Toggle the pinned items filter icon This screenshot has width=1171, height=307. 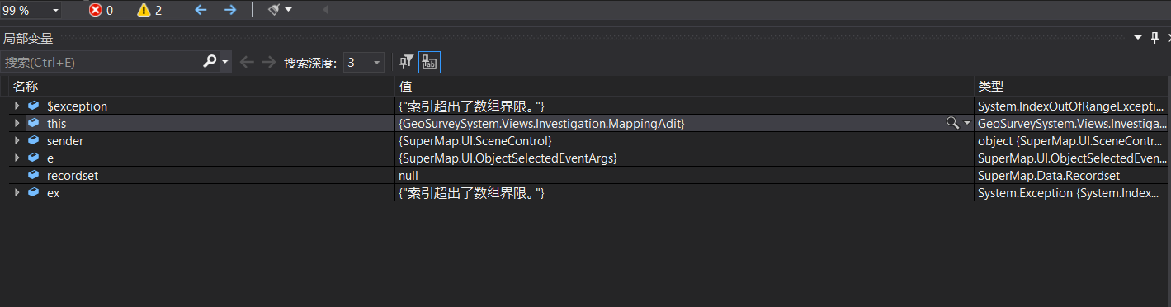point(406,62)
